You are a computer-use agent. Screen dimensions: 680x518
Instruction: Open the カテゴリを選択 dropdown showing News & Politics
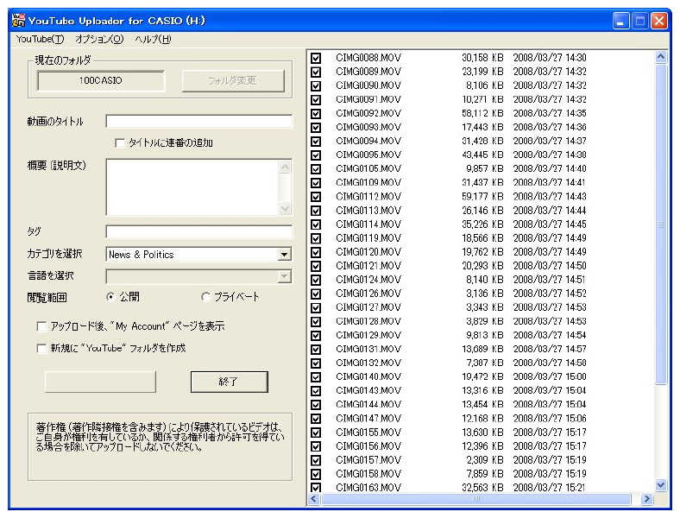point(284,255)
